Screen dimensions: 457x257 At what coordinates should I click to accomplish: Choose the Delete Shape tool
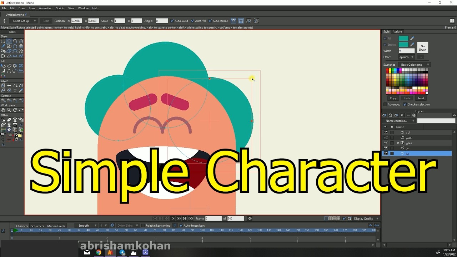(21, 66)
